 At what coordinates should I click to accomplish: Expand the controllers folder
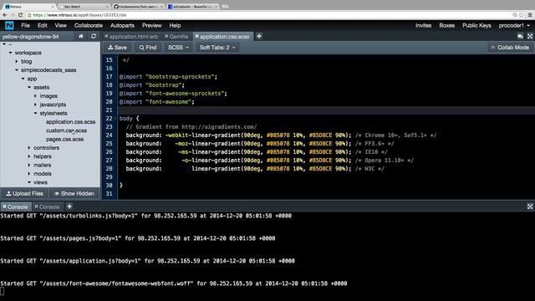[x=29, y=148]
